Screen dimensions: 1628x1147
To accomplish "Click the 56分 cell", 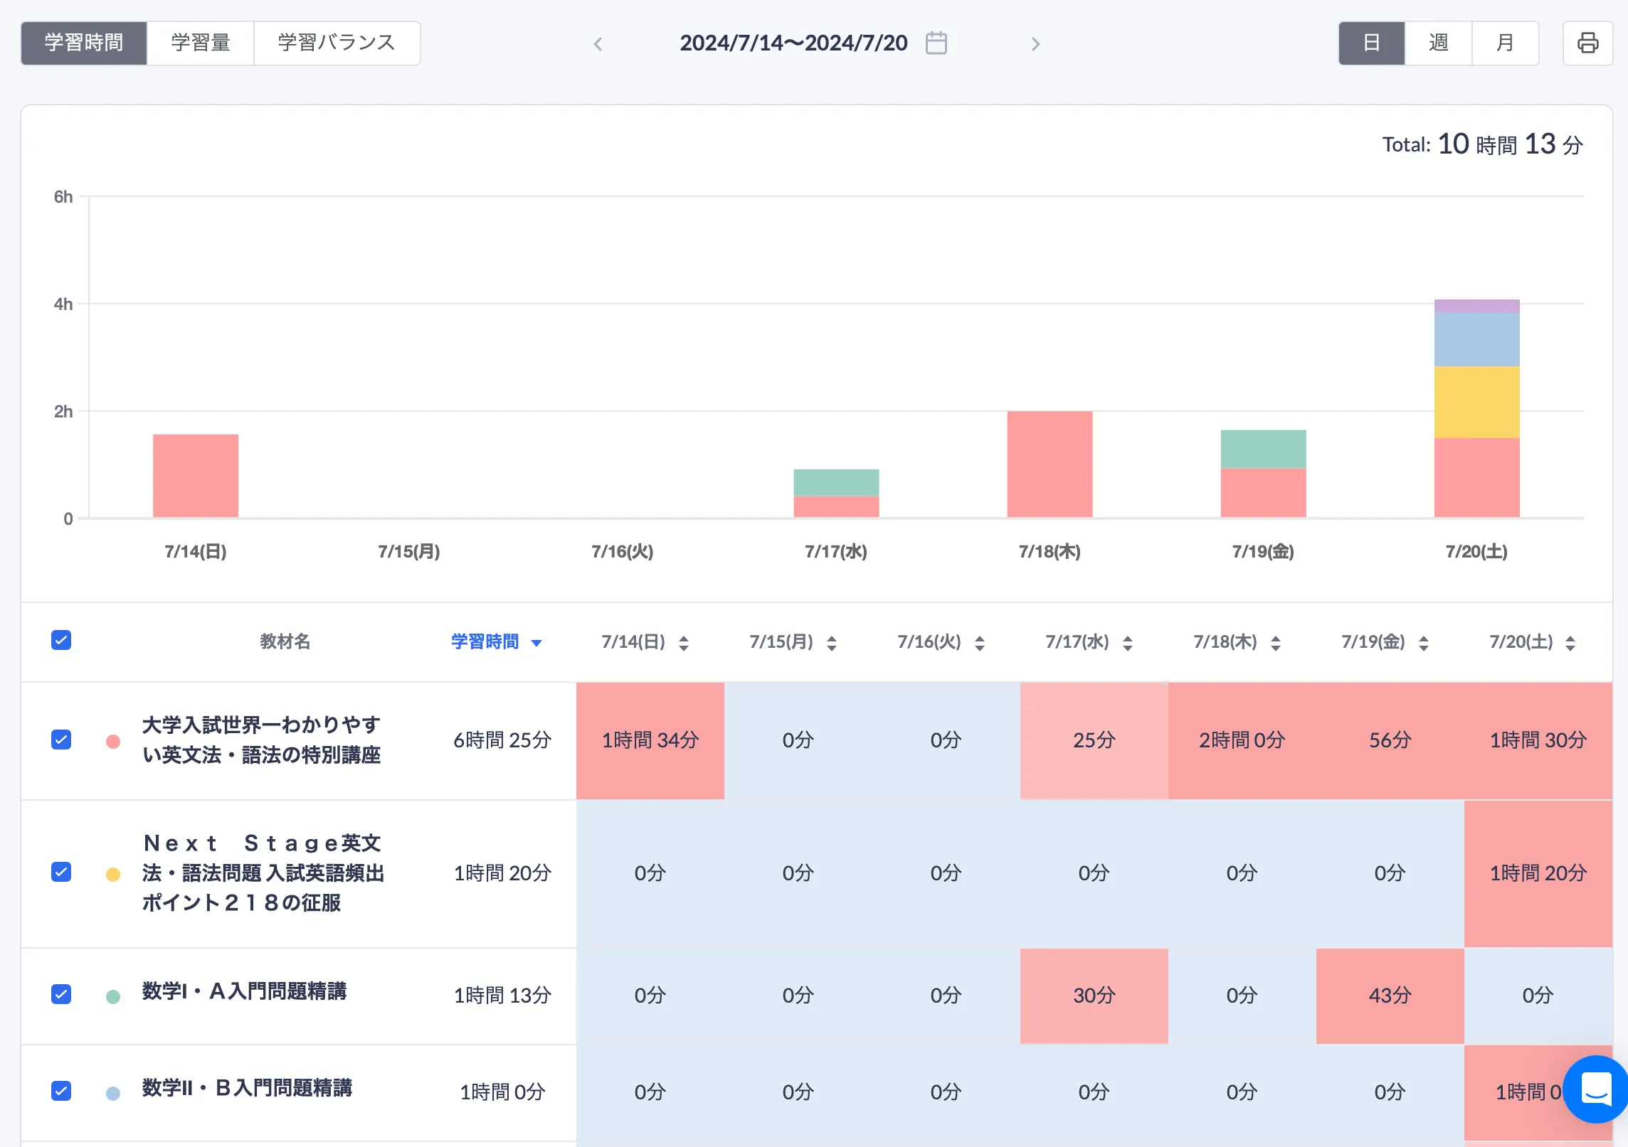I will (x=1390, y=740).
